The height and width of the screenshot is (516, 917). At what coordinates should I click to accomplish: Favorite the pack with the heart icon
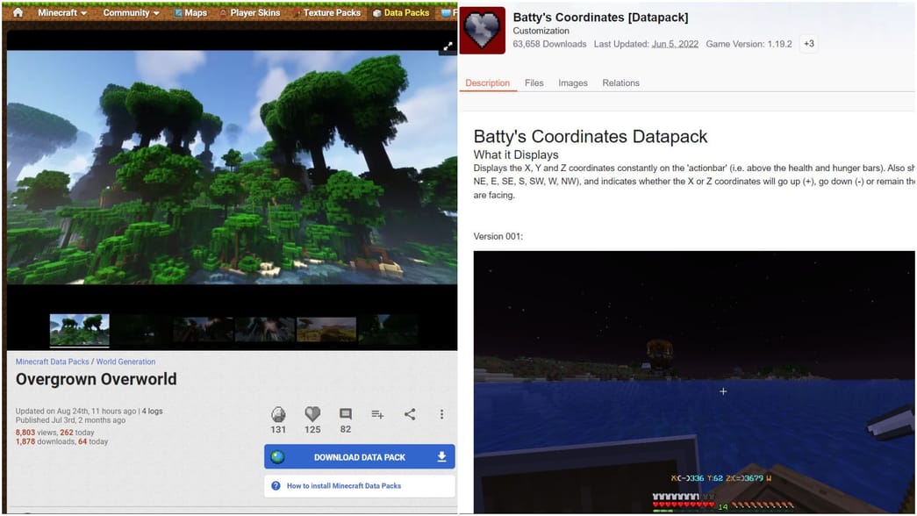(x=312, y=415)
